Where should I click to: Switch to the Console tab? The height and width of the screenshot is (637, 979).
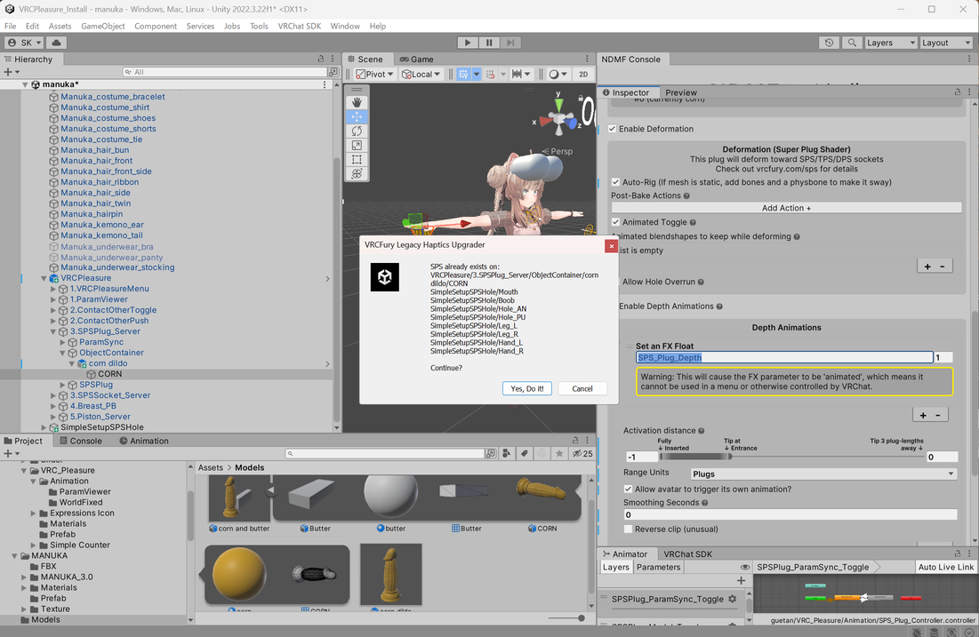[81, 441]
